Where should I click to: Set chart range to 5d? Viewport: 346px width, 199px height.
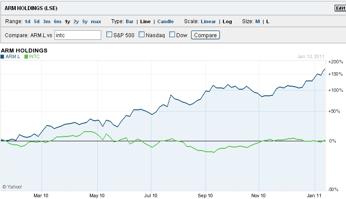point(37,22)
